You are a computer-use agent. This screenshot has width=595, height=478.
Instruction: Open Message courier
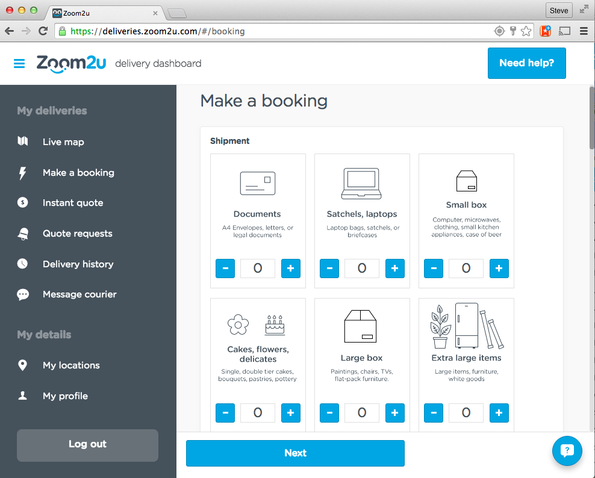(x=79, y=294)
